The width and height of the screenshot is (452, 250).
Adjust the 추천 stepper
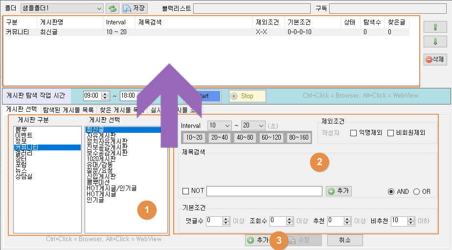(347, 221)
